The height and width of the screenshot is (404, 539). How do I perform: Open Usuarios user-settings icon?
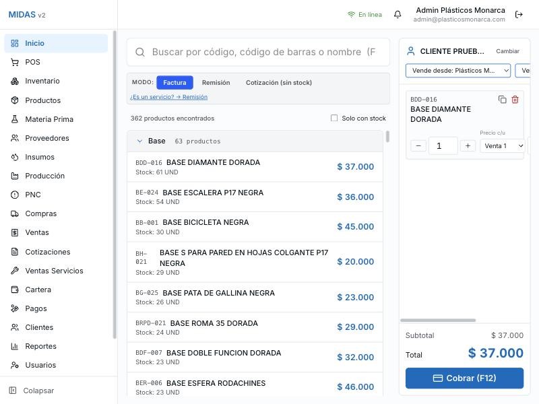pos(15,365)
